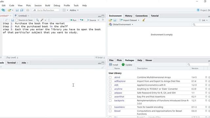Check the adfExplorer package checkbox
The image size is (210, 118).
[110, 81]
